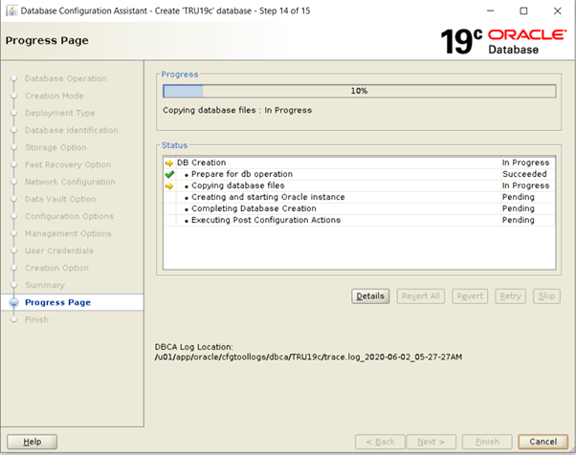Click the DB Creation in-progress arrow icon

(169, 163)
